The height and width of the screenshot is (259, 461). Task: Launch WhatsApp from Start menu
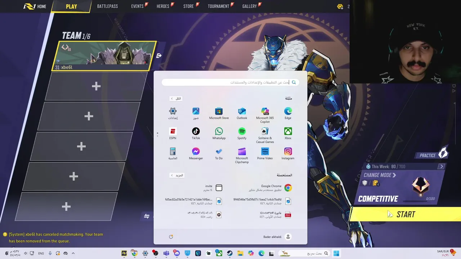(219, 133)
